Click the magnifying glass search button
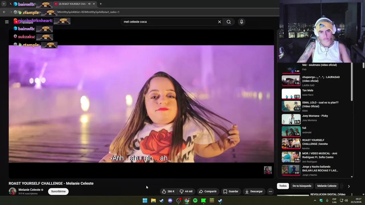Viewport: 365px width, 205px height. 229,22
